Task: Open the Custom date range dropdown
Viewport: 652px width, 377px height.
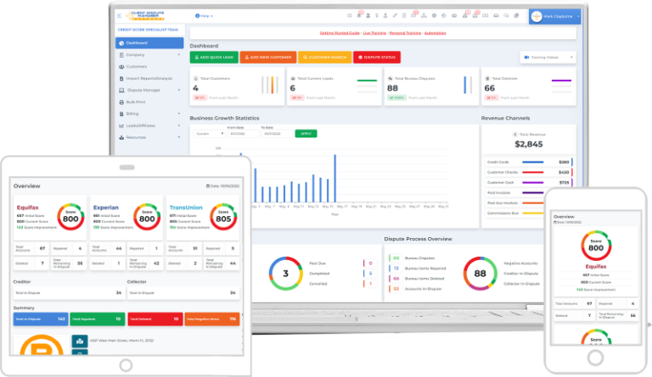Action: point(208,133)
